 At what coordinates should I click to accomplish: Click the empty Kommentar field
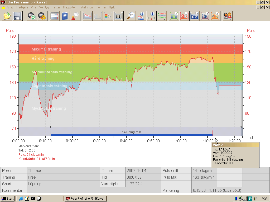click(x=94, y=190)
